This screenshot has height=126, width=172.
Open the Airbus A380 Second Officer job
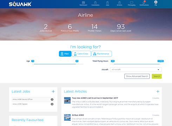(33, 99)
